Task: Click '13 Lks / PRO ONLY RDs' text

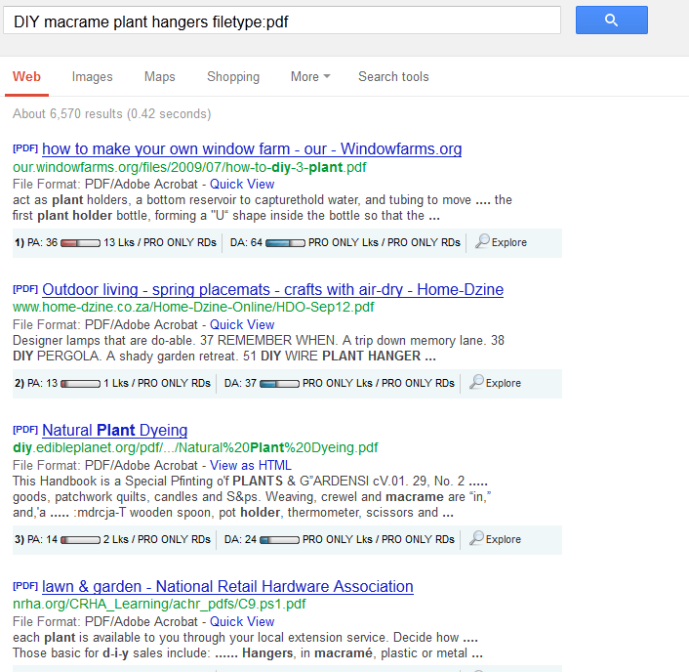Action: pyautogui.click(x=160, y=242)
